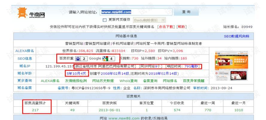Click the 更多查询 row label
Viewport: 266px width, 120px height.
25,81
